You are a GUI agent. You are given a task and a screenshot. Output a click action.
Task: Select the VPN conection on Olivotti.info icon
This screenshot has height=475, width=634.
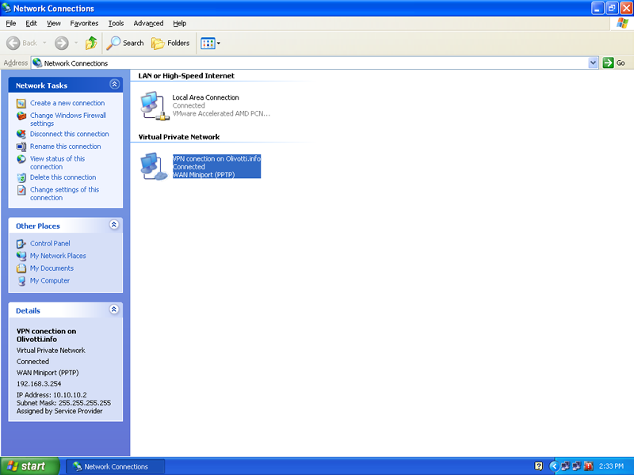pyautogui.click(x=154, y=166)
